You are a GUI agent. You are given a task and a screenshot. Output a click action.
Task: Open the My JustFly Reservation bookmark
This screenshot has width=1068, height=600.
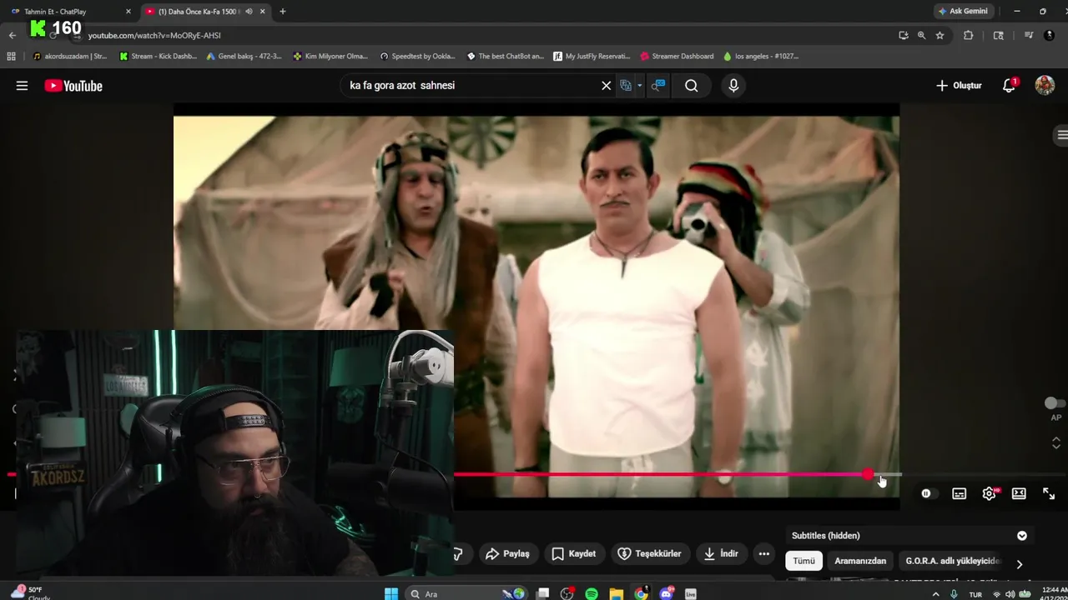click(592, 57)
